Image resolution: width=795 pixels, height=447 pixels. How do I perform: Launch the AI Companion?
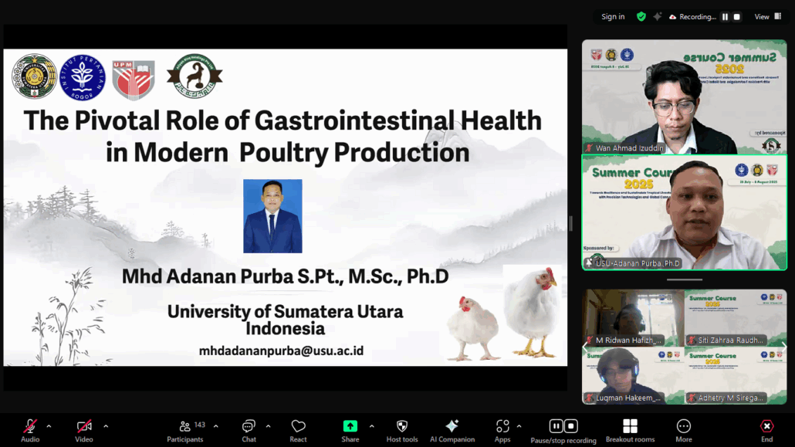[x=452, y=427]
